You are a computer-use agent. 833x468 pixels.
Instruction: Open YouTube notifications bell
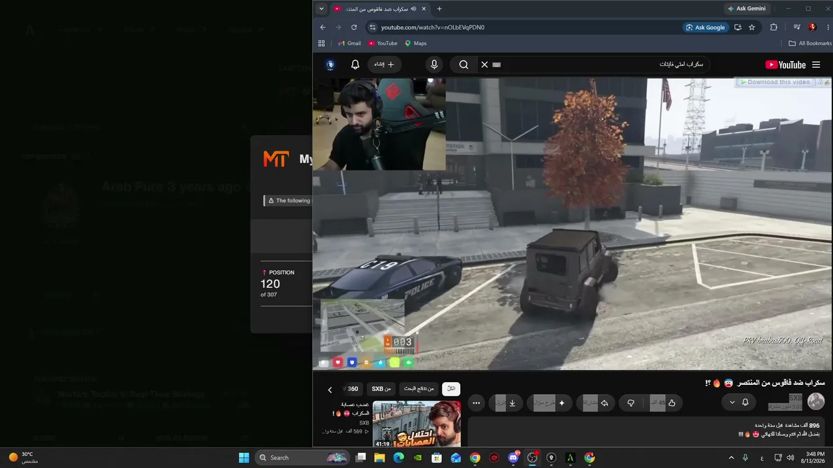(355, 65)
